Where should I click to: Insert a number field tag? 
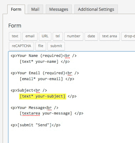coord(74,36)
